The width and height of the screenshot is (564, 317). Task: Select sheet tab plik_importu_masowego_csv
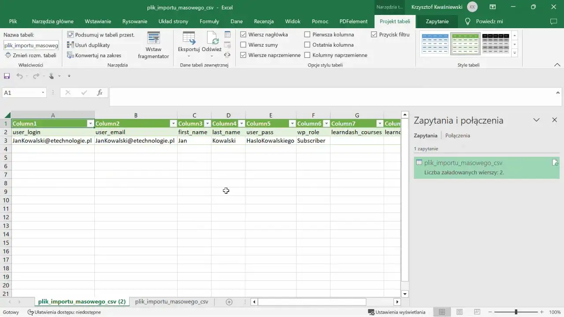[171, 302]
